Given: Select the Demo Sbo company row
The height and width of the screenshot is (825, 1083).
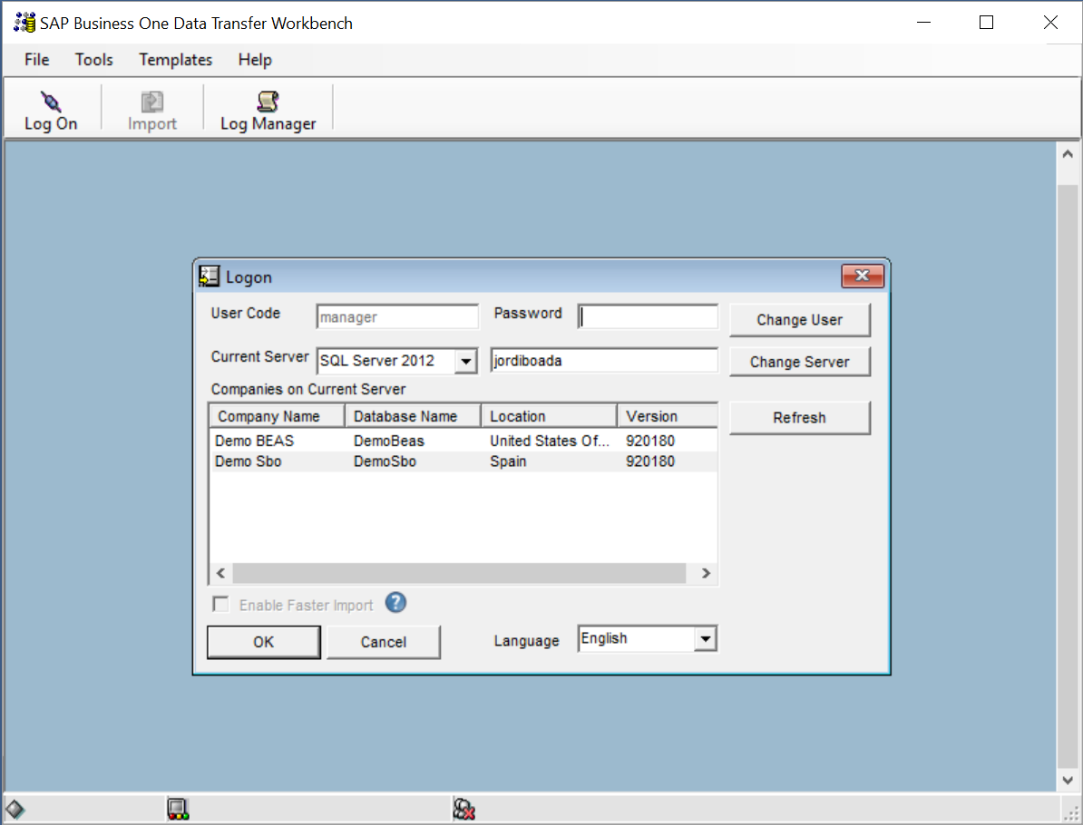Looking at the screenshot, I should click(463, 461).
